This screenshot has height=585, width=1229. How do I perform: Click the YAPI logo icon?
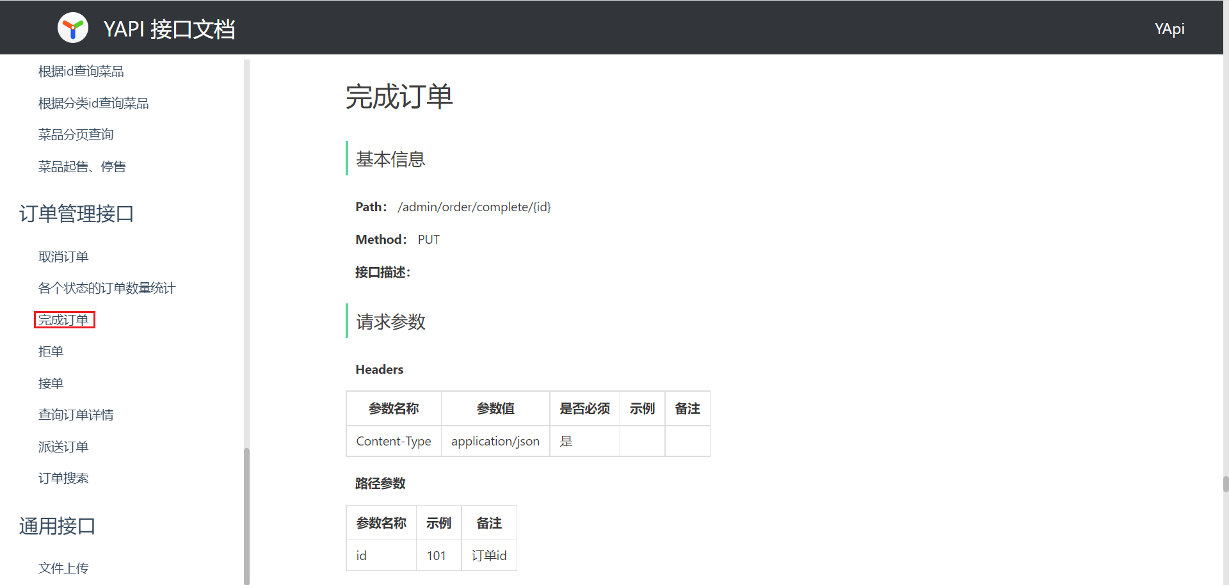73,28
